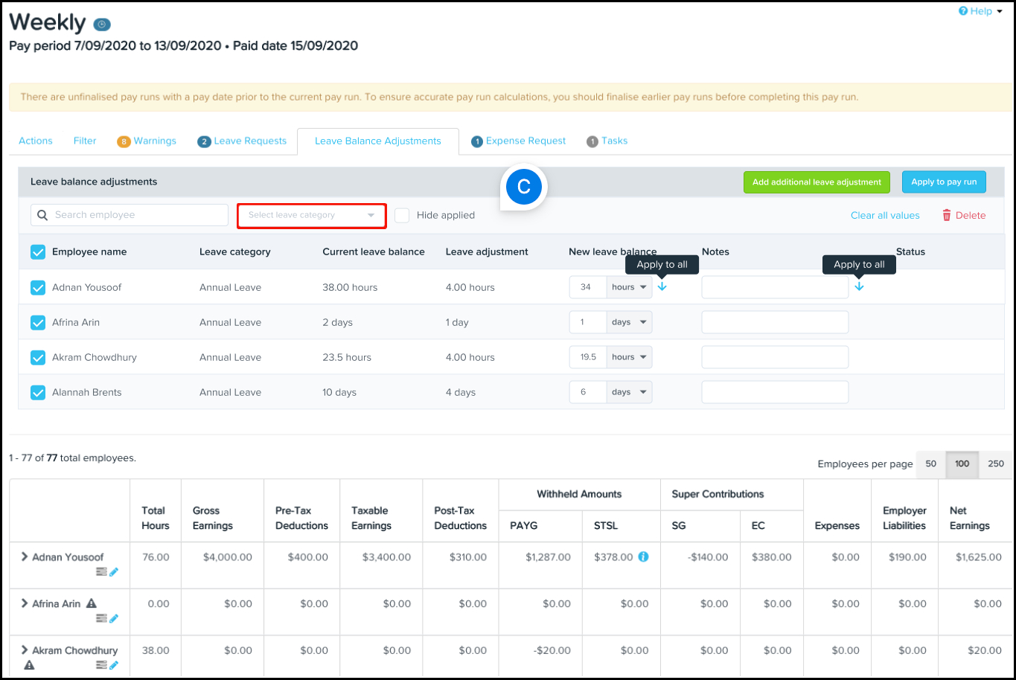Click the warning triangle under Akram Chowdhury

[29, 664]
